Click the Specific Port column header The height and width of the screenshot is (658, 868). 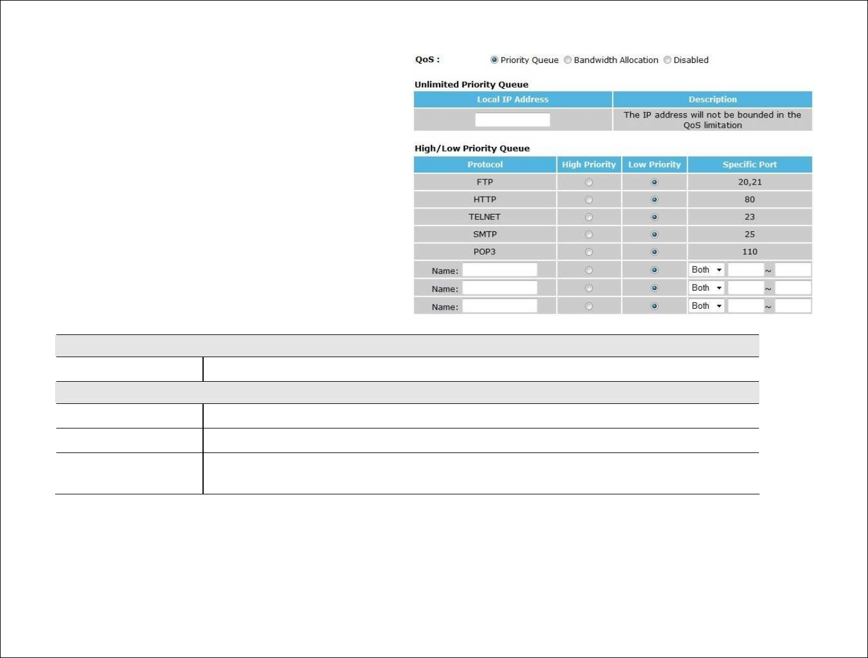[x=749, y=165]
